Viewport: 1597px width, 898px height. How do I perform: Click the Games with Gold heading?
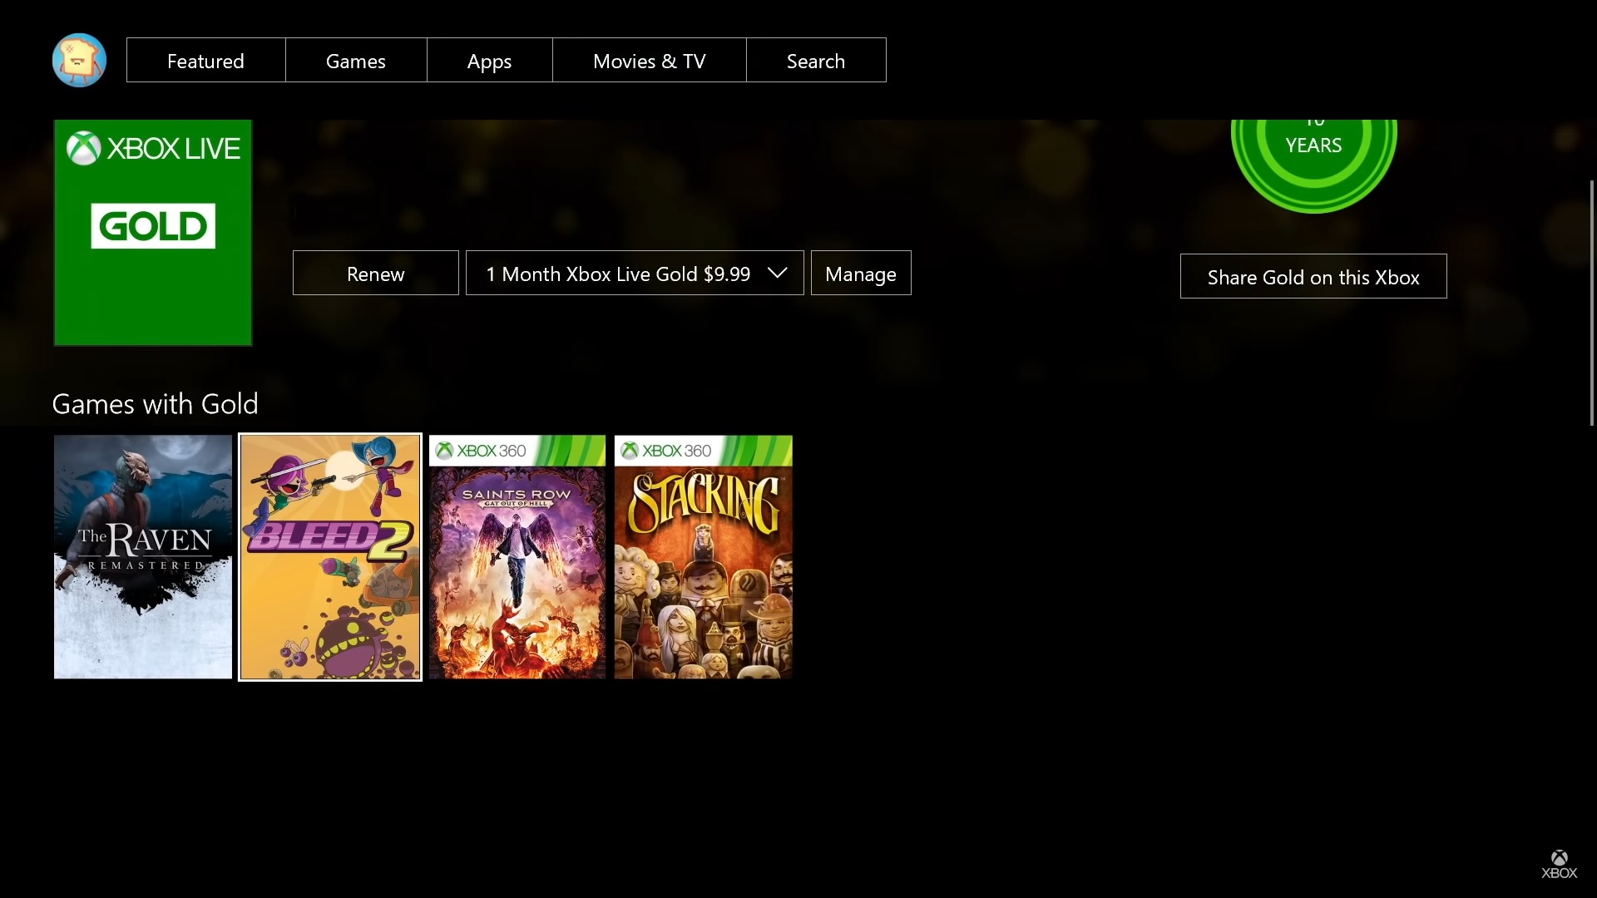click(156, 404)
